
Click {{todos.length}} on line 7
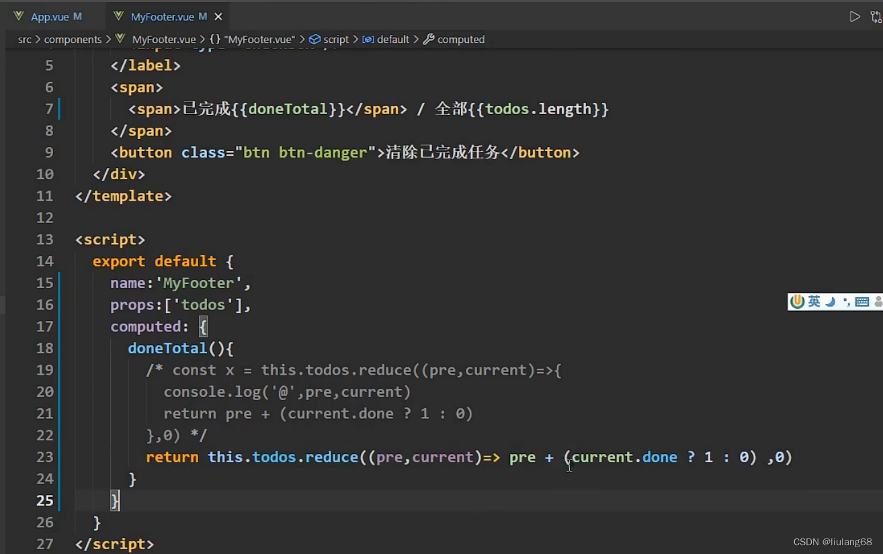point(538,109)
